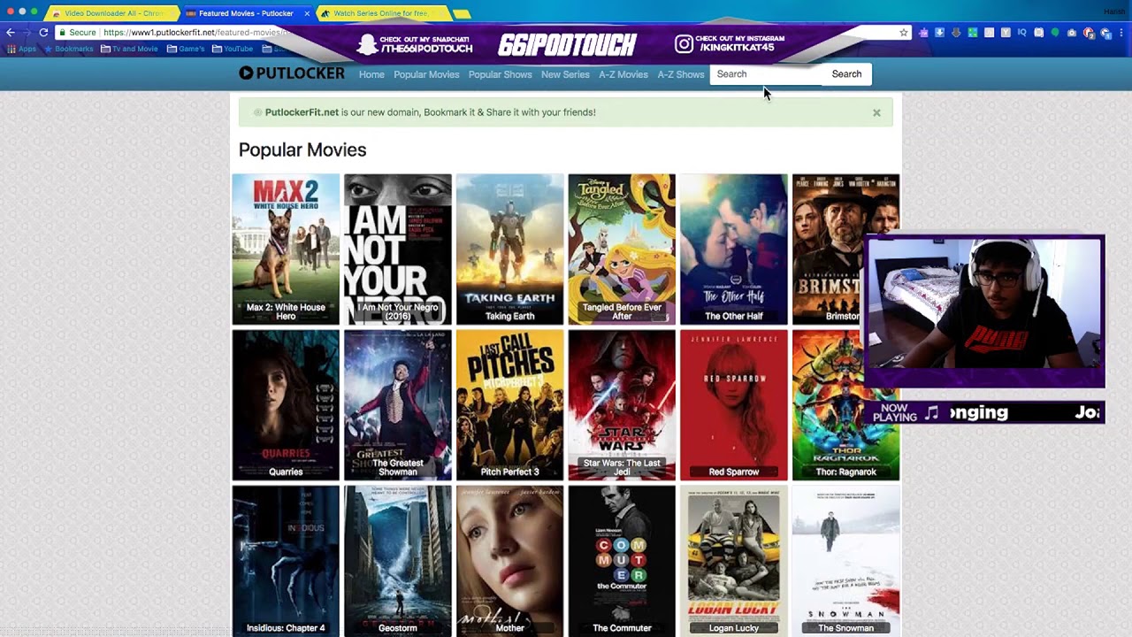This screenshot has height=637, width=1132.
Task: Open the Apps shortcut in bookmarks bar
Action: (21, 49)
